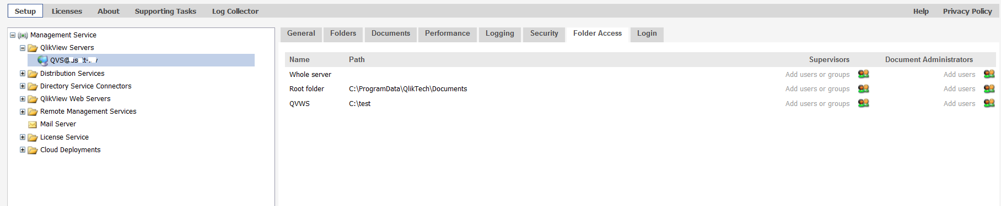The image size is (1001, 206).
Task: Open supervisors user picker for Whole server
Action: [x=863, y=74]
